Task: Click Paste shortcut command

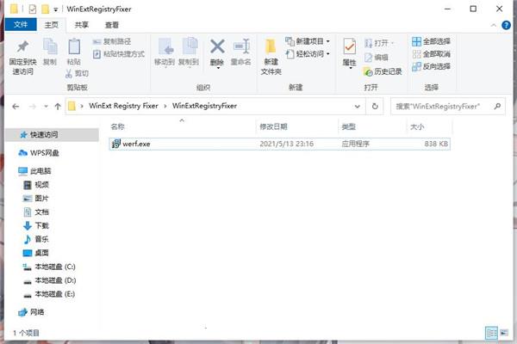Action: click(x=119, y=54)
